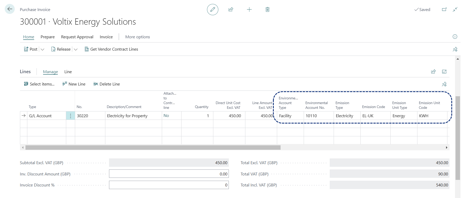The width and height of the screenshot is (465, 198).
Task: Click Subtotal Excl. VAT value '450.00'
Action: coord(169,163)
